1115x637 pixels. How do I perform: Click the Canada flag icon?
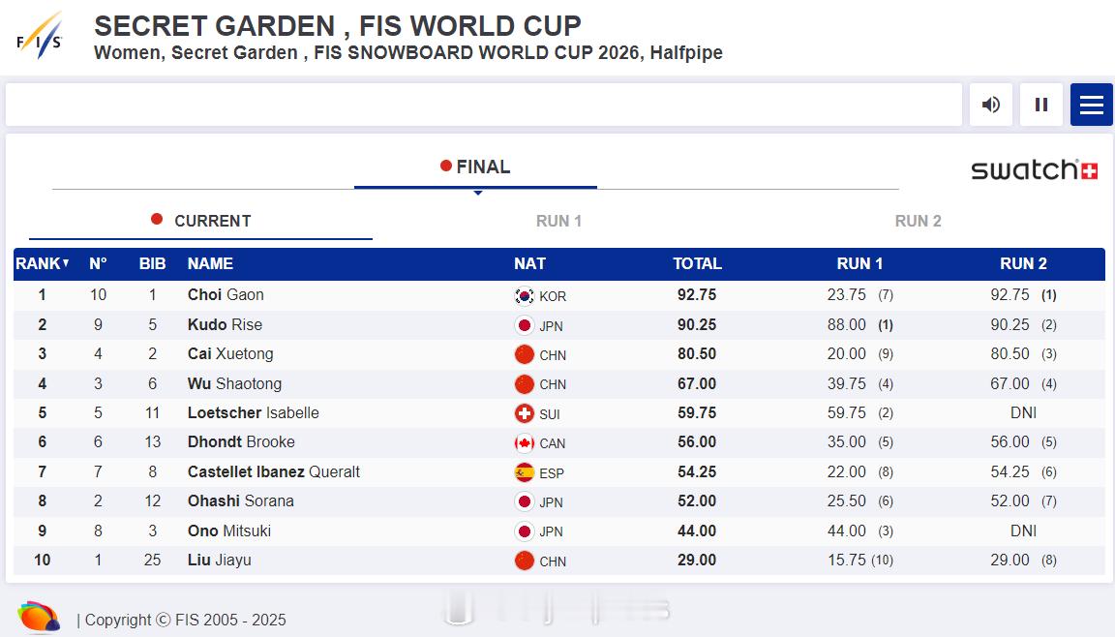click(x=525, y=443)
